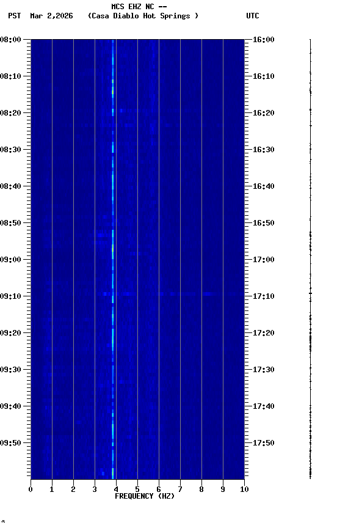This screenshot has width=337, height=528.
Task: Click the station title "MCS EHZ NC --"
Action: point(139,7)
